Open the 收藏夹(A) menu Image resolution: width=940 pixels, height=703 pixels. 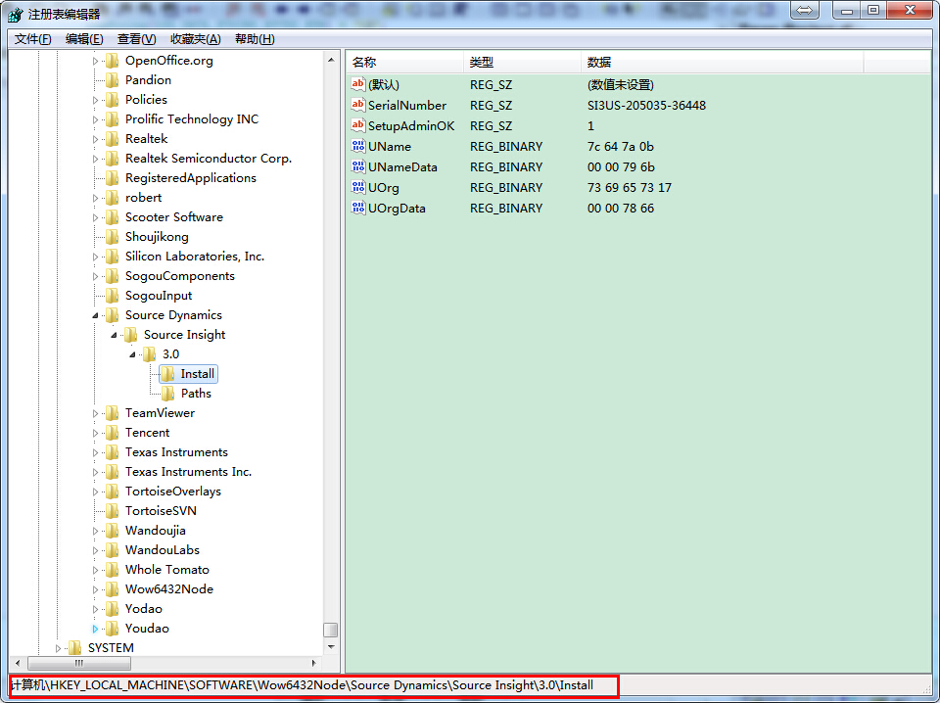[x=196, y=39]
